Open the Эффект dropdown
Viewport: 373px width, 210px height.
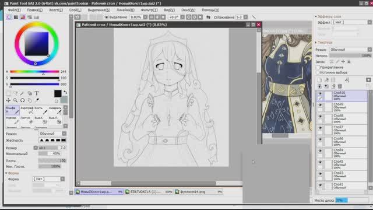click(x=351, y=22)
